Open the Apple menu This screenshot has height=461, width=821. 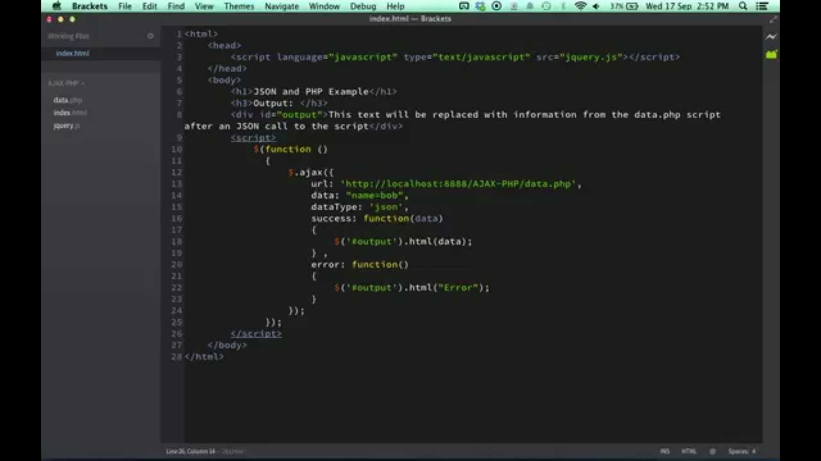pyautogui.click(x=56, y=6)
